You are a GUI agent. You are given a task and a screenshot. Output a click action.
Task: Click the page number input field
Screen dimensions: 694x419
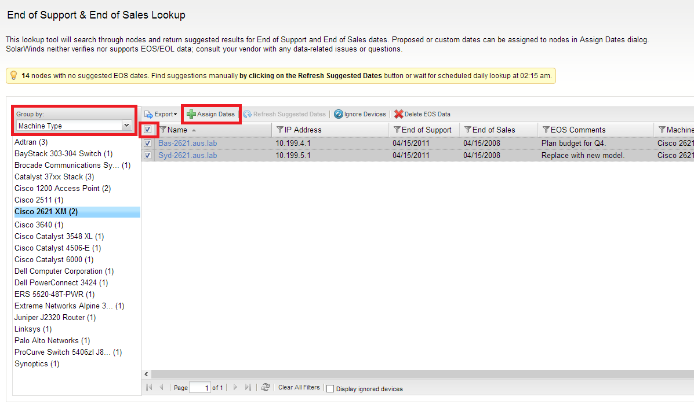(x=199, y=388)
